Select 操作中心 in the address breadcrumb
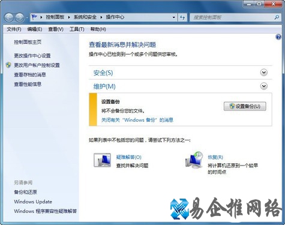285x225 pixels. point(115,17)
